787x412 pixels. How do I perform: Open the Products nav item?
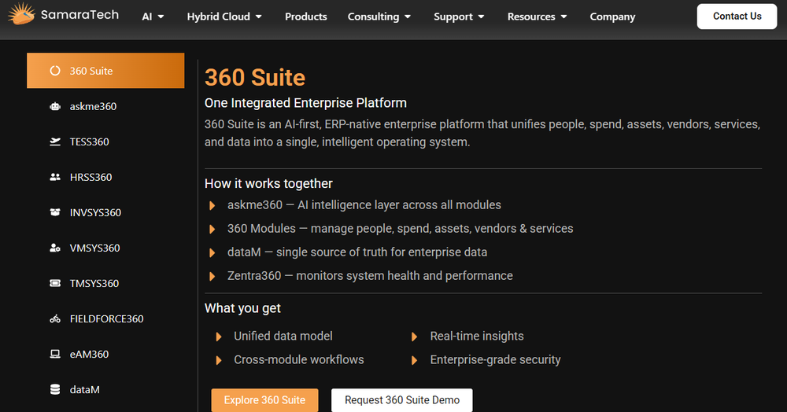pos(305,17)
